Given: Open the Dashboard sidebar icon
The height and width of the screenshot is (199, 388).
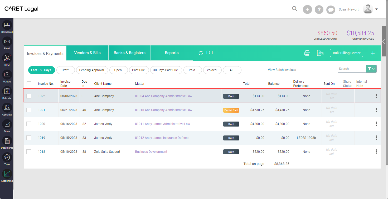Looking at the screenshot, I should (x=7, y=25).
